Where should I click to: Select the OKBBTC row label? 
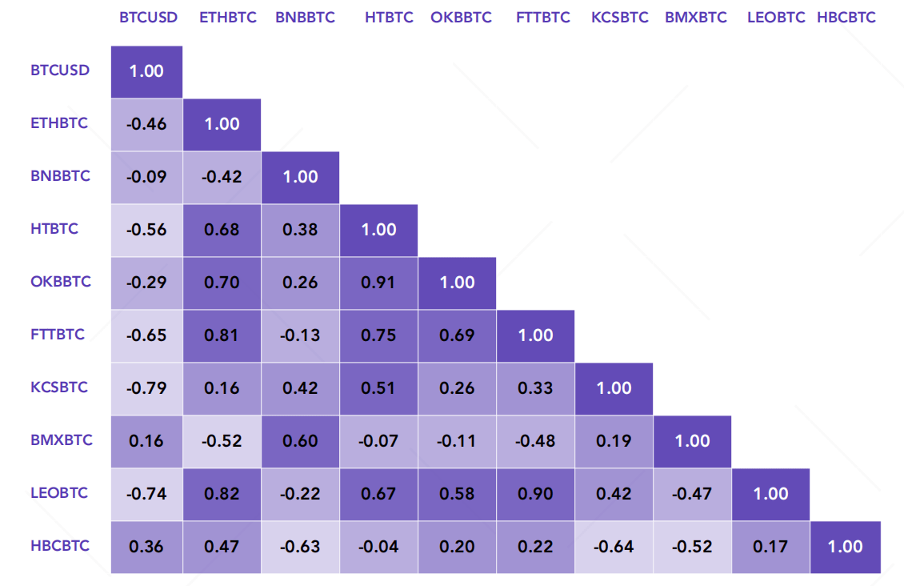61,281
